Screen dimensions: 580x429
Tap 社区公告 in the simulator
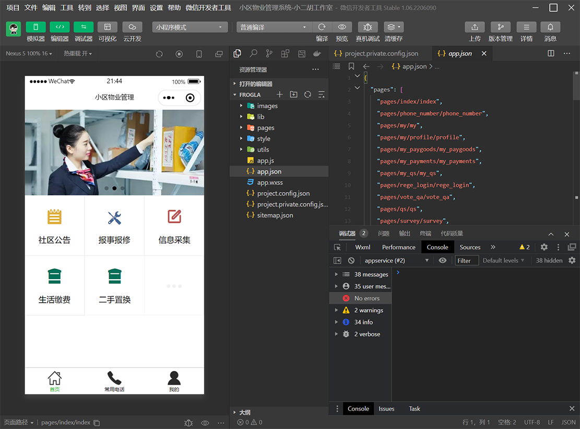pos(54,226)
